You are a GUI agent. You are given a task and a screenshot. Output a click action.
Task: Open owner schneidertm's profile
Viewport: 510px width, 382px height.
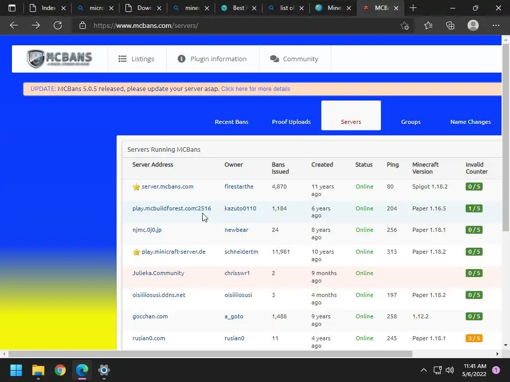click(x=242, y=252)
